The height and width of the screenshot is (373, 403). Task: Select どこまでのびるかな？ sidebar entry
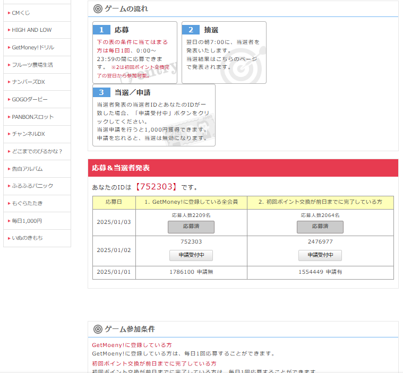[x=37, y=151]
